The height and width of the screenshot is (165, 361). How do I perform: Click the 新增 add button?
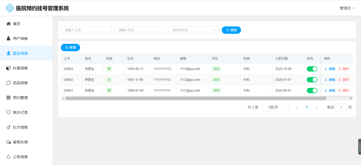click(70, 48)
